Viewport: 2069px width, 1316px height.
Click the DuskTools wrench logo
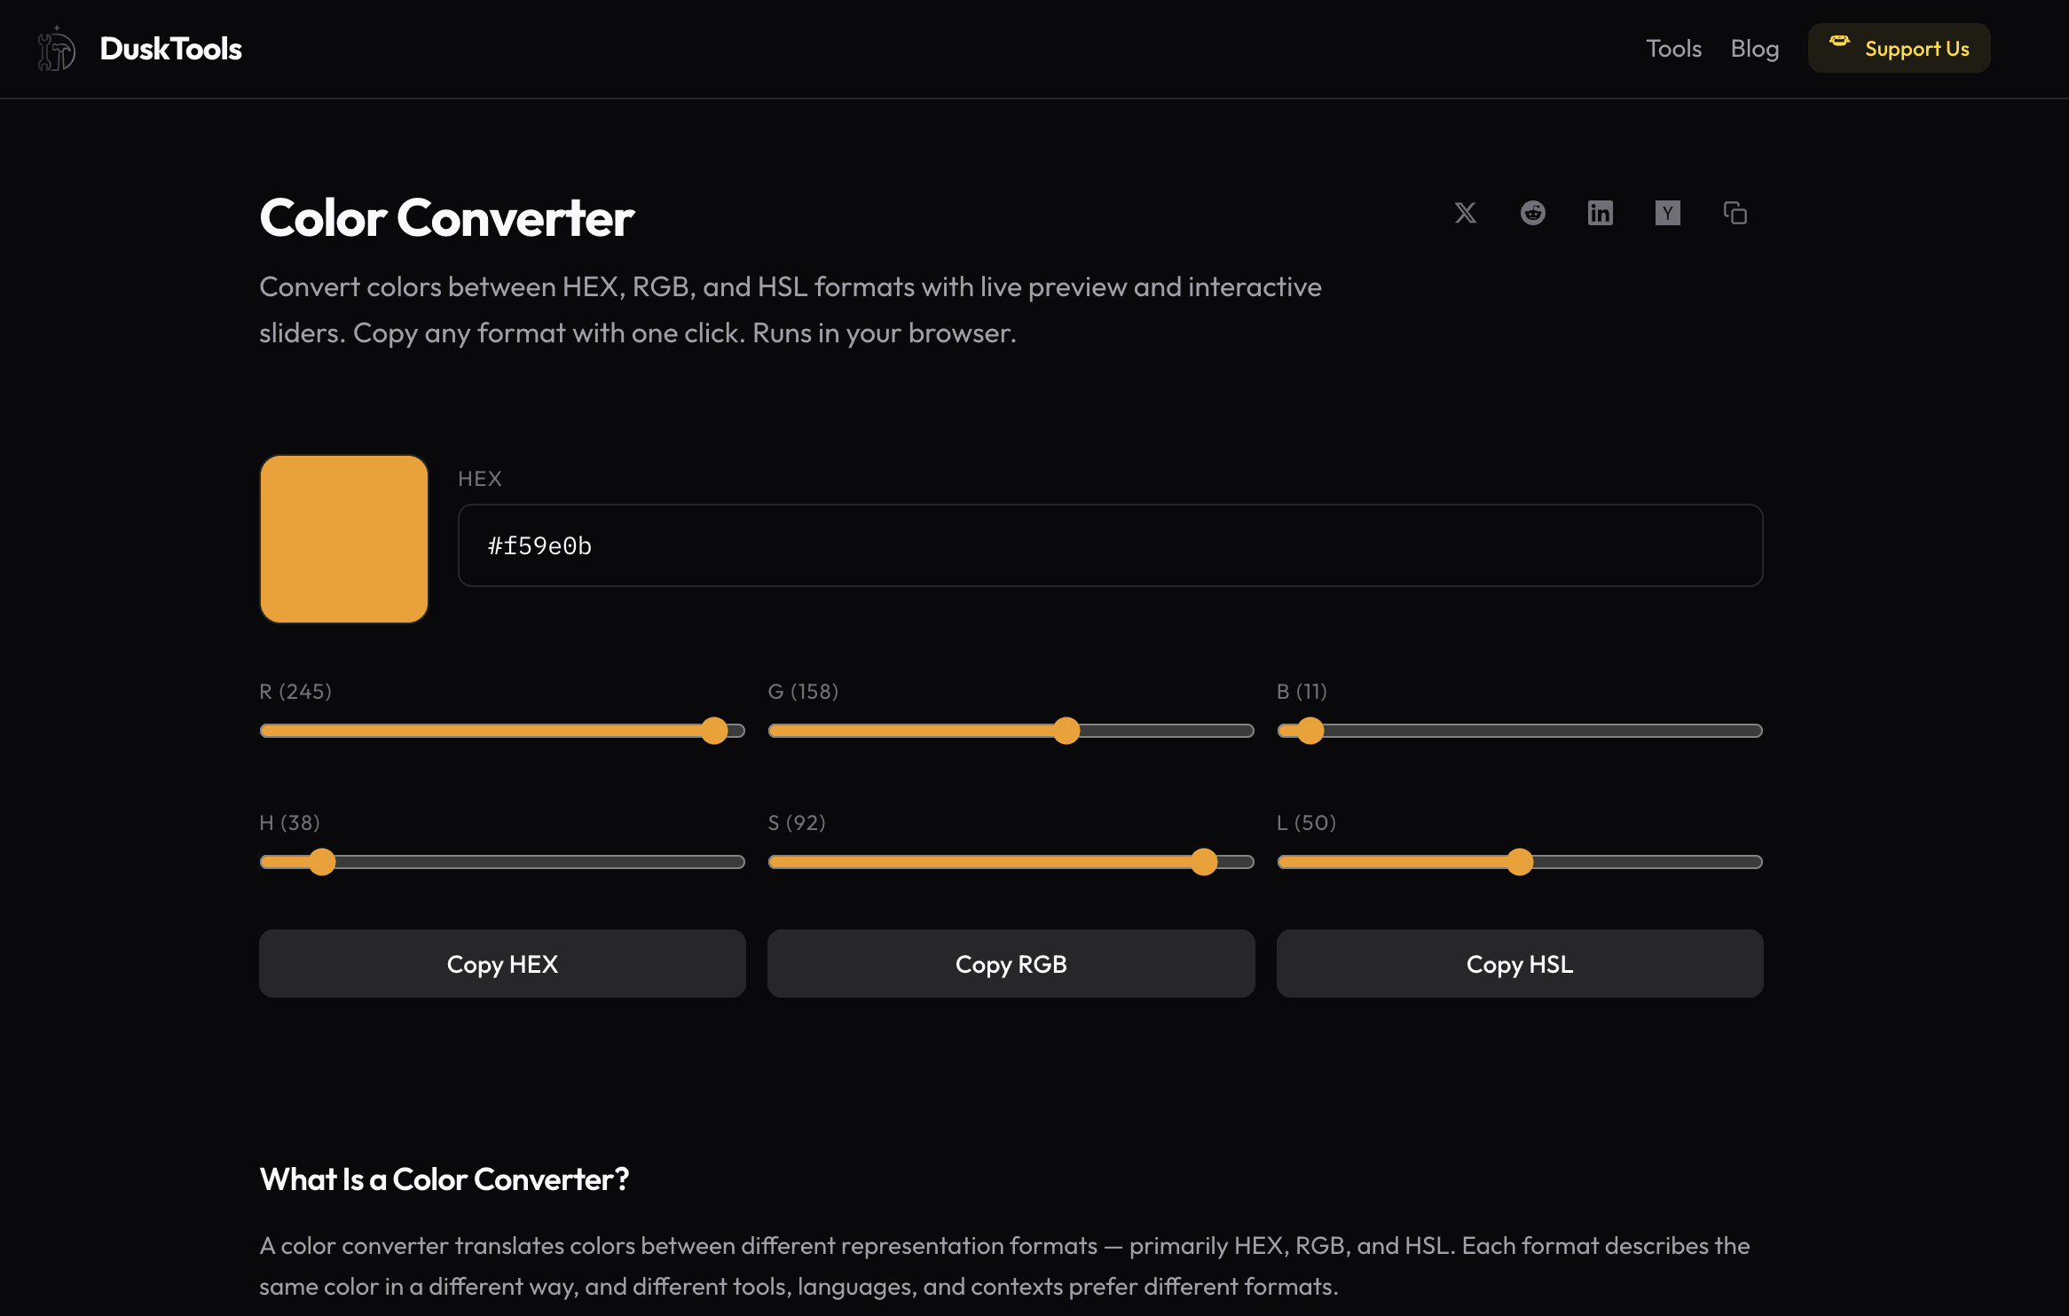tap(55, 48)
